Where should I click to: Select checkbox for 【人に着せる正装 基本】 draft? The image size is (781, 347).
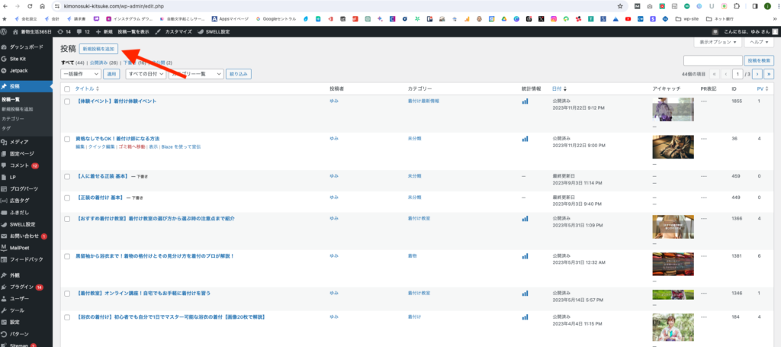pos(67,176)
